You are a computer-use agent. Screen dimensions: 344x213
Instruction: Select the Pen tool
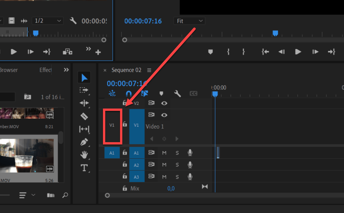pyautogui.click(x=84, y=142)
